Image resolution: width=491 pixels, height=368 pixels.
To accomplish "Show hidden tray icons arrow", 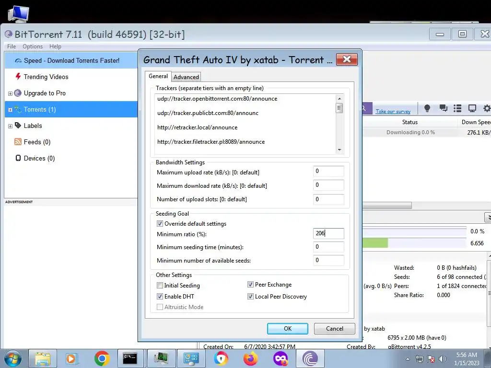I will pos(408,359).
